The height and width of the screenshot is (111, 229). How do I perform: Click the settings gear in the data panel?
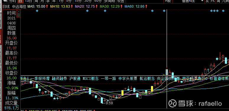click(19, 15)
